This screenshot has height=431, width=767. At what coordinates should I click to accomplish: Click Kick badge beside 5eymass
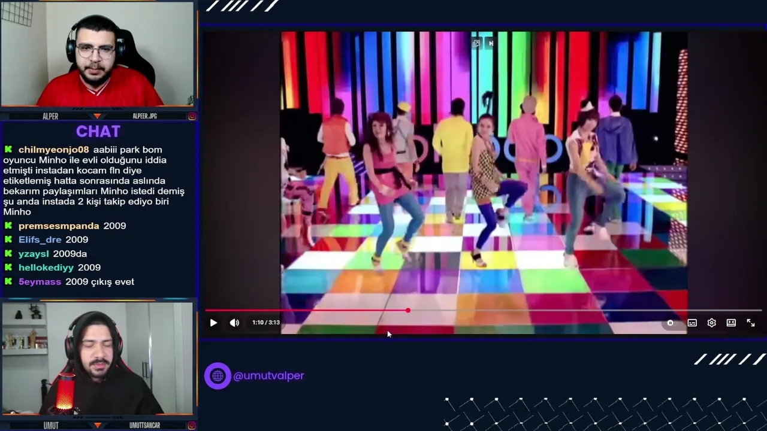click(8, 281)
